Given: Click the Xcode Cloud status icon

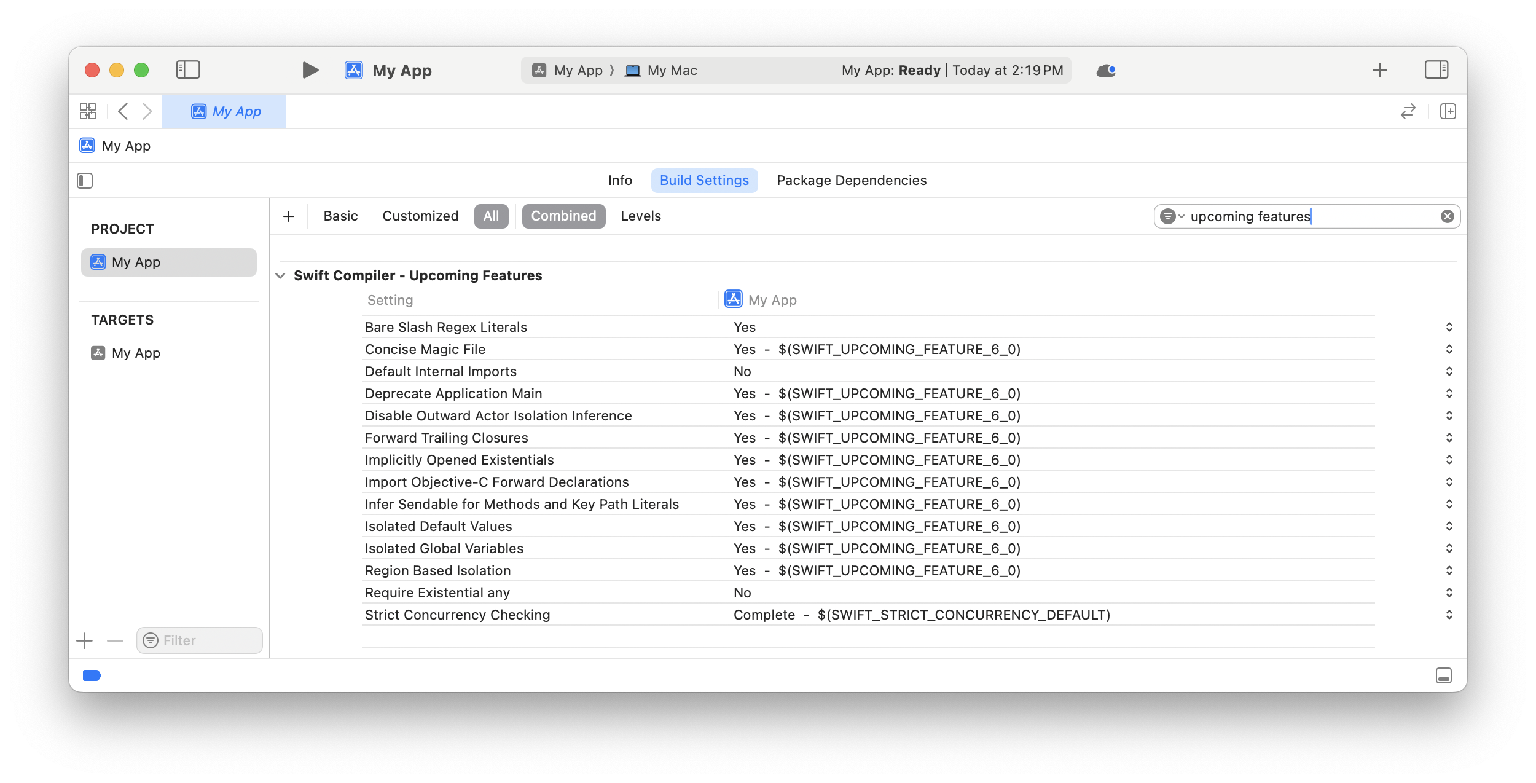Looking at the screenshot, I should (1105, 70).
